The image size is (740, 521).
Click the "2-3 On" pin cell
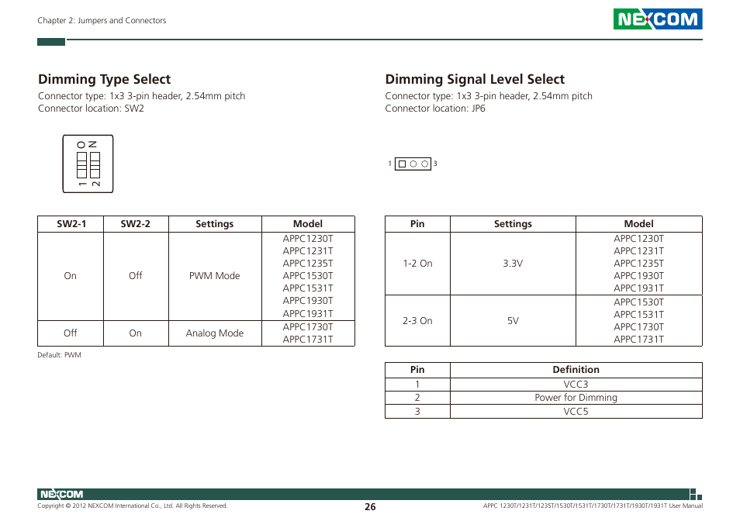[x=417, y=321]
